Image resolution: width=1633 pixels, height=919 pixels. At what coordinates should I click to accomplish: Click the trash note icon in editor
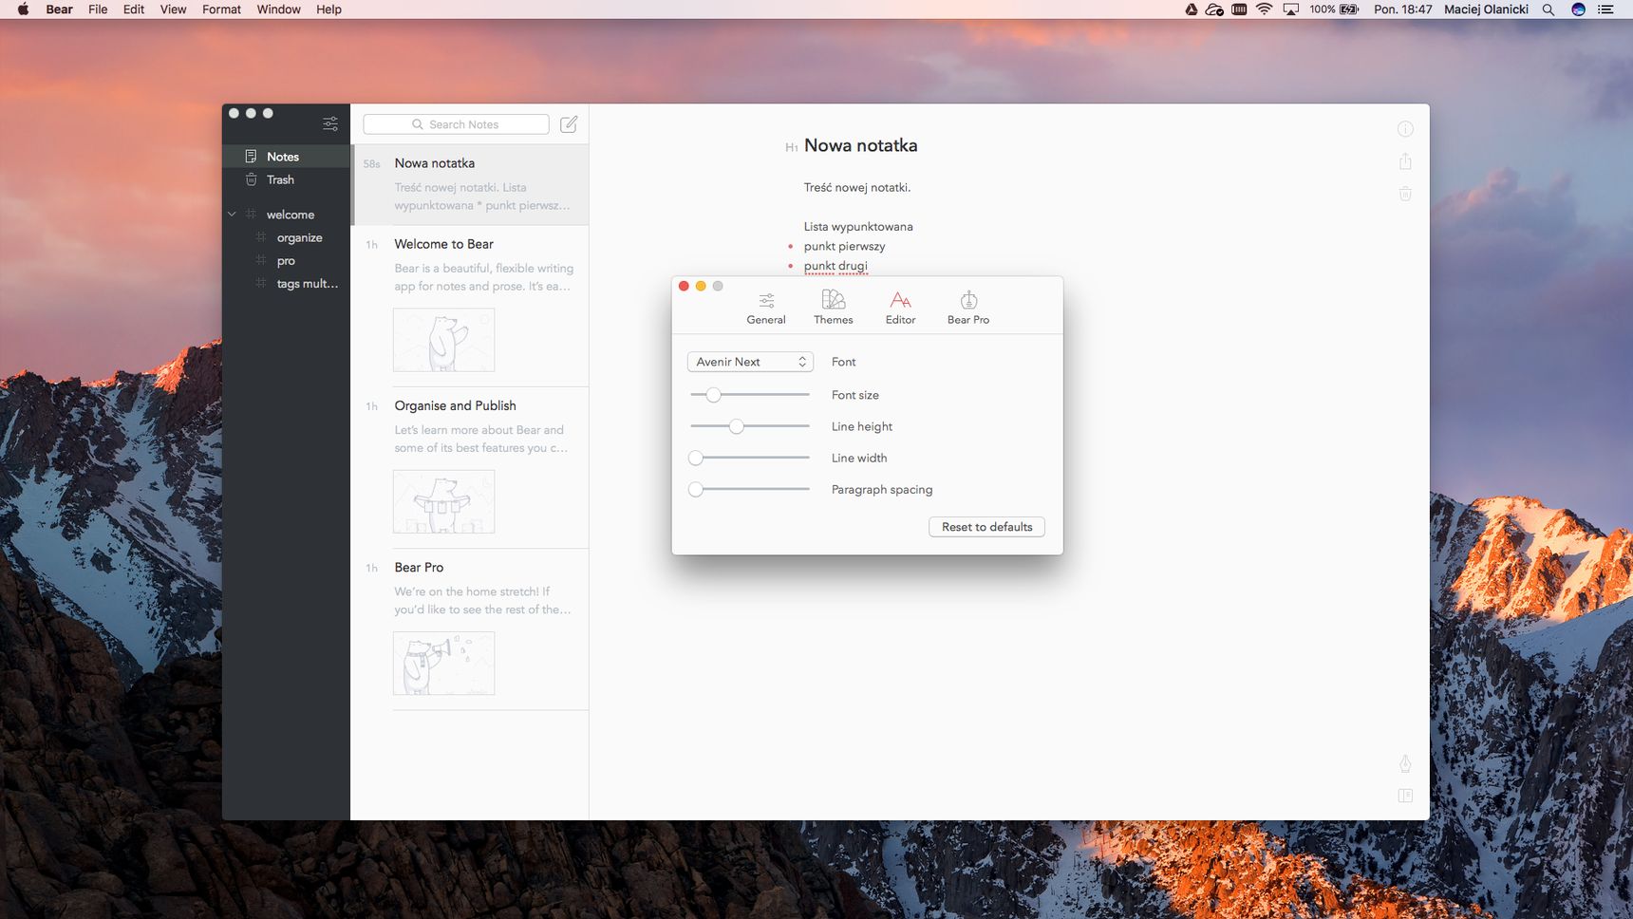(x=1405, y=194)
